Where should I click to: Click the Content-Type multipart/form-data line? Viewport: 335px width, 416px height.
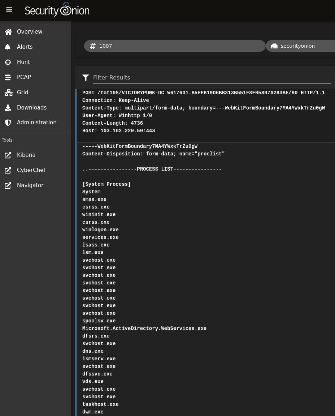(204, 108)
